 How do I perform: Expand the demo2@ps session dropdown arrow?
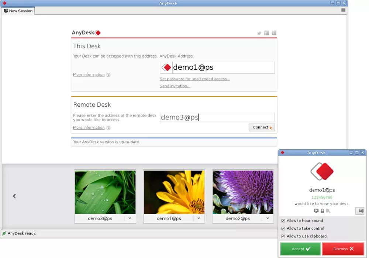tap(268, 219)
